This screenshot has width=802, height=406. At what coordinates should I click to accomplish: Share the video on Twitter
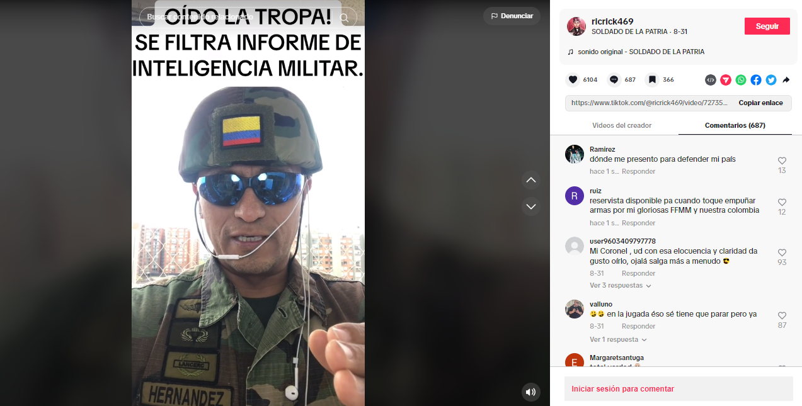click(x=771, y=80)
